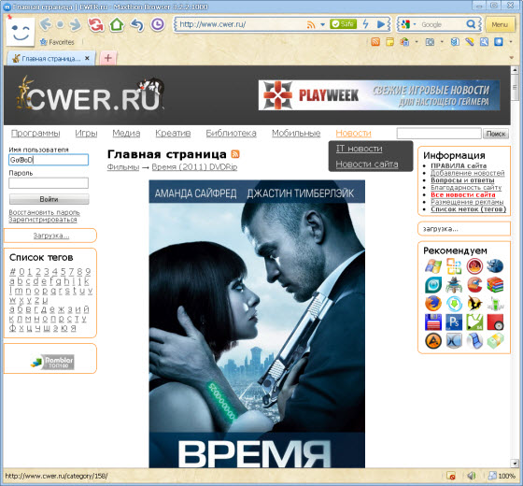This screenshot has height=486, width=523.
Task: Click the Firefox recommended icon
Action: (x=433, y=304)
